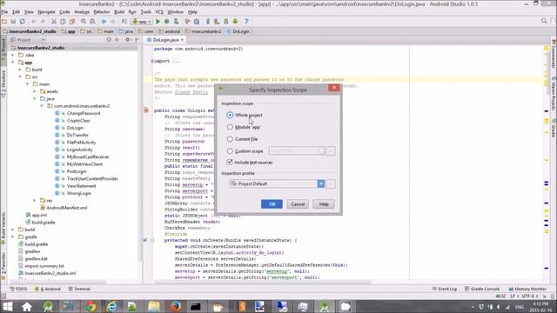This screenshot has height=313, width=557.
Task: Collapse the app folder in project tree
Action: point(13,63)
